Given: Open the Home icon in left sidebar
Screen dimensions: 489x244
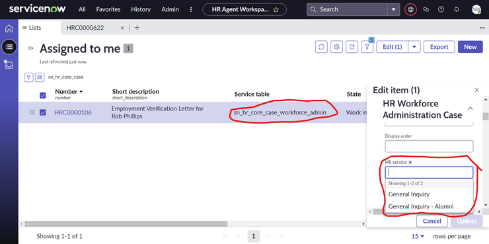Looking at the screenshot, I should click(x=9, y=28).
